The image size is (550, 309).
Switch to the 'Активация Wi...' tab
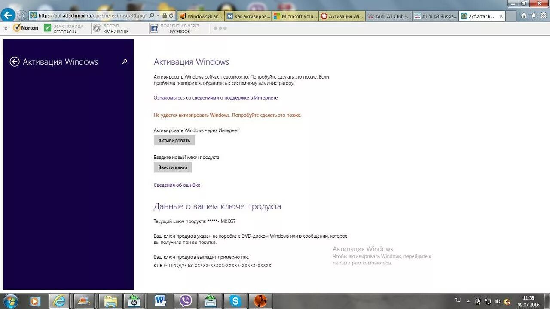[x=342, y=16]
